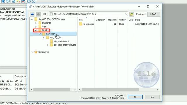Click the file list horizontal scrollbar thumb
The height and width of the screenshot is (105, 187).
pyautogui.click(x=110, y=90)
